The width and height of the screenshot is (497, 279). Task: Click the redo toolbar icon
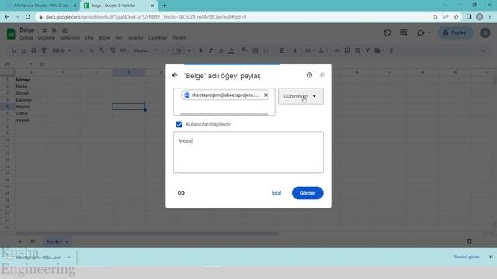23,50
